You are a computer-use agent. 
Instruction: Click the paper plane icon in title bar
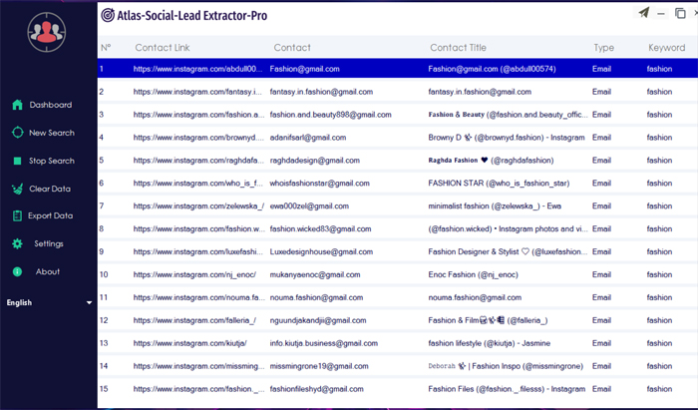(x=644, y=12)
